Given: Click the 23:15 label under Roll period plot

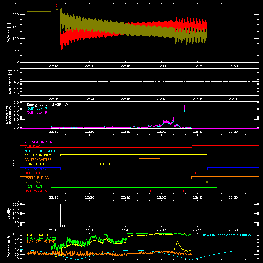Looking at the screenshot, I should point(197,99).
